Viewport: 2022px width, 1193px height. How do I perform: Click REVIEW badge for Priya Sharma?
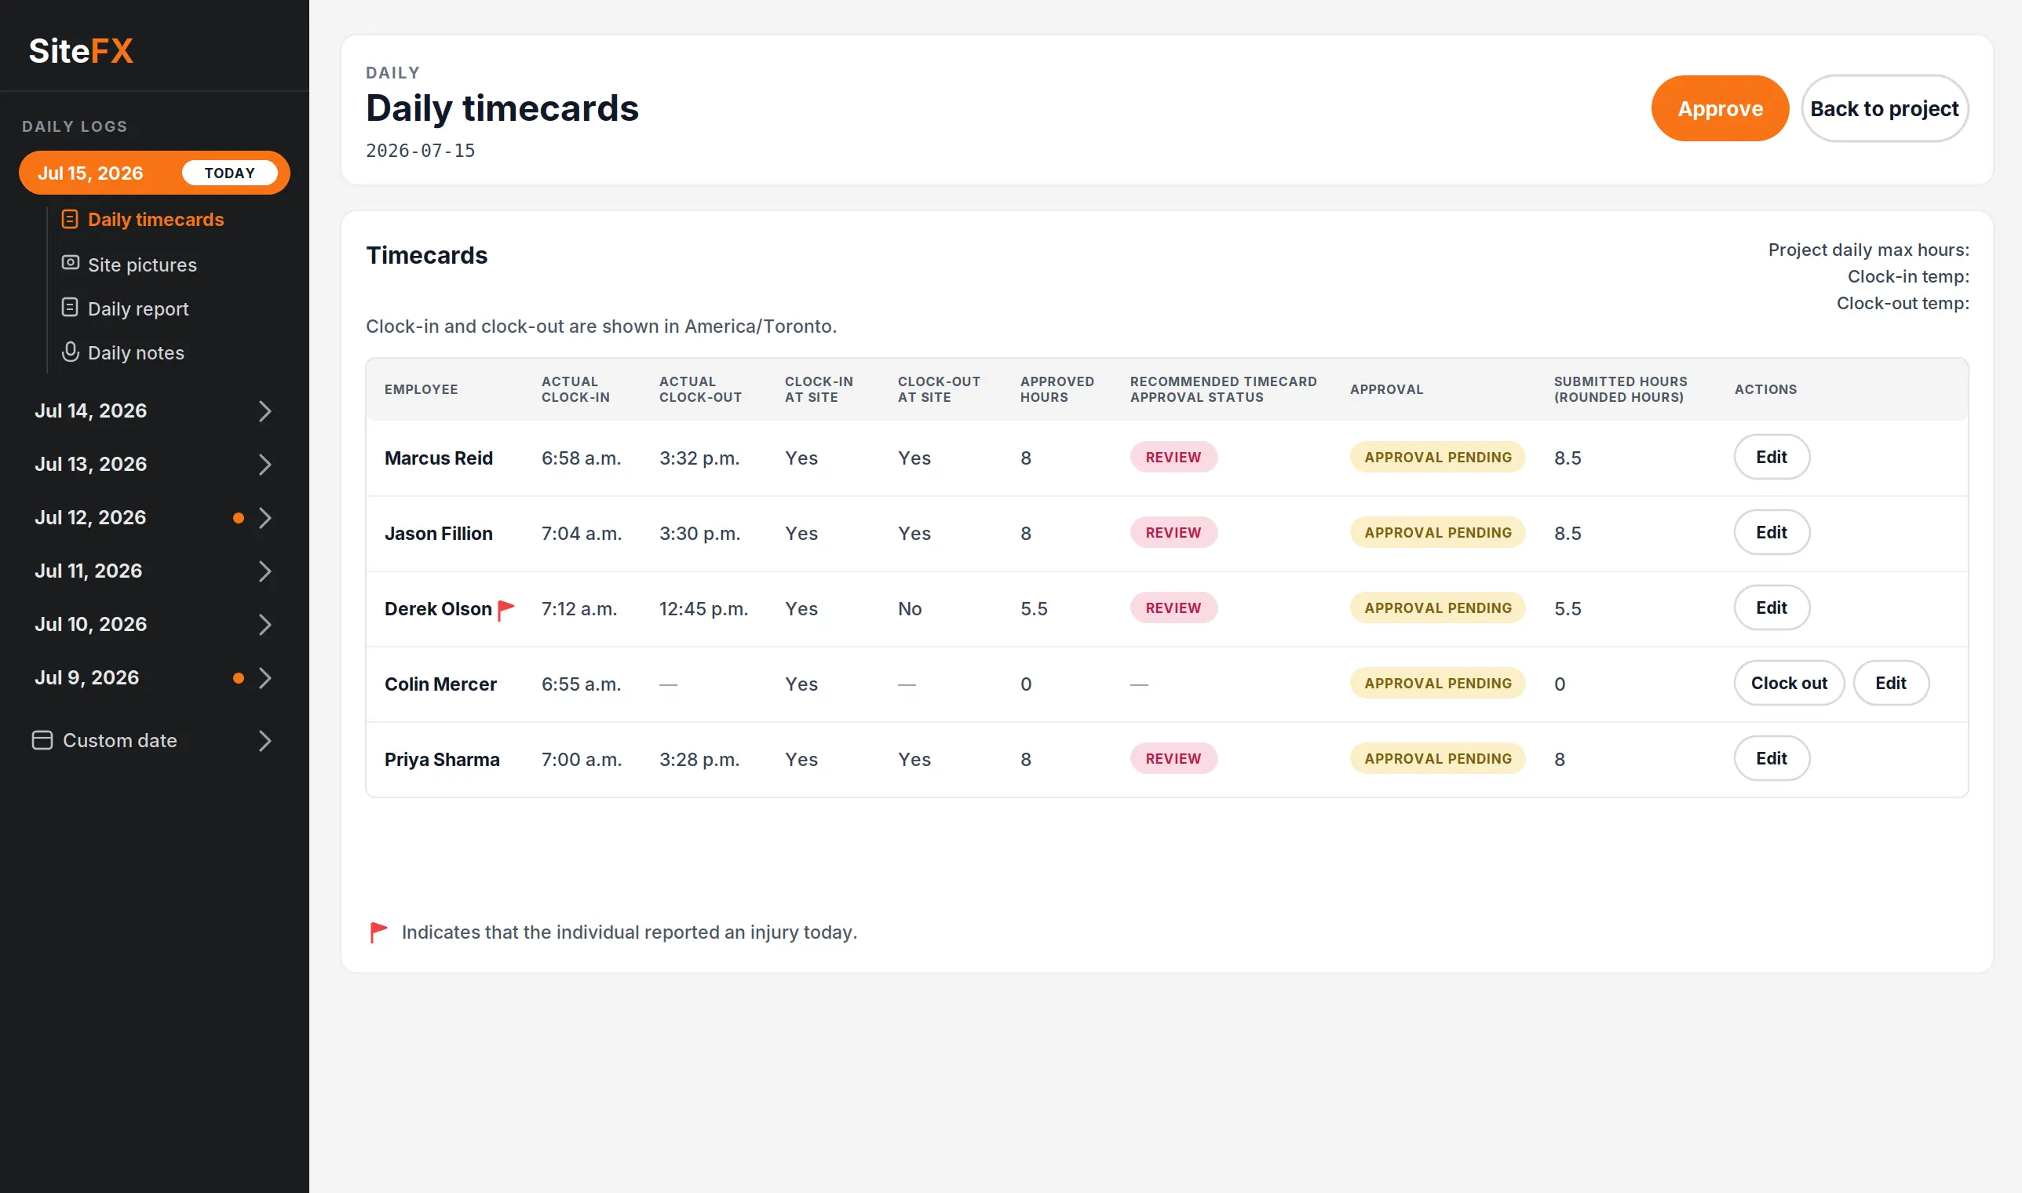[x=1173, y=759]
